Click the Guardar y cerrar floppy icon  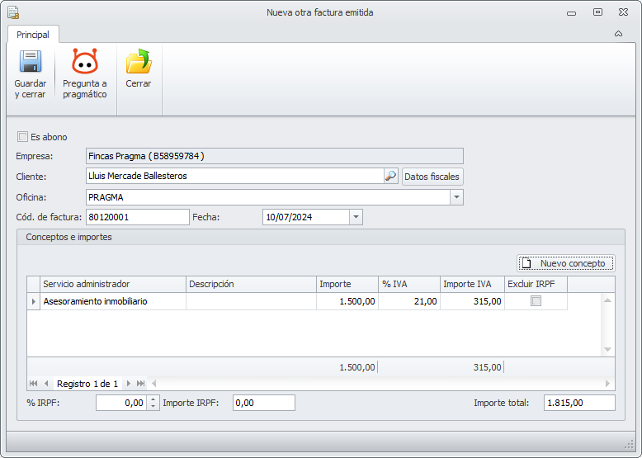(x=31, y=63)
